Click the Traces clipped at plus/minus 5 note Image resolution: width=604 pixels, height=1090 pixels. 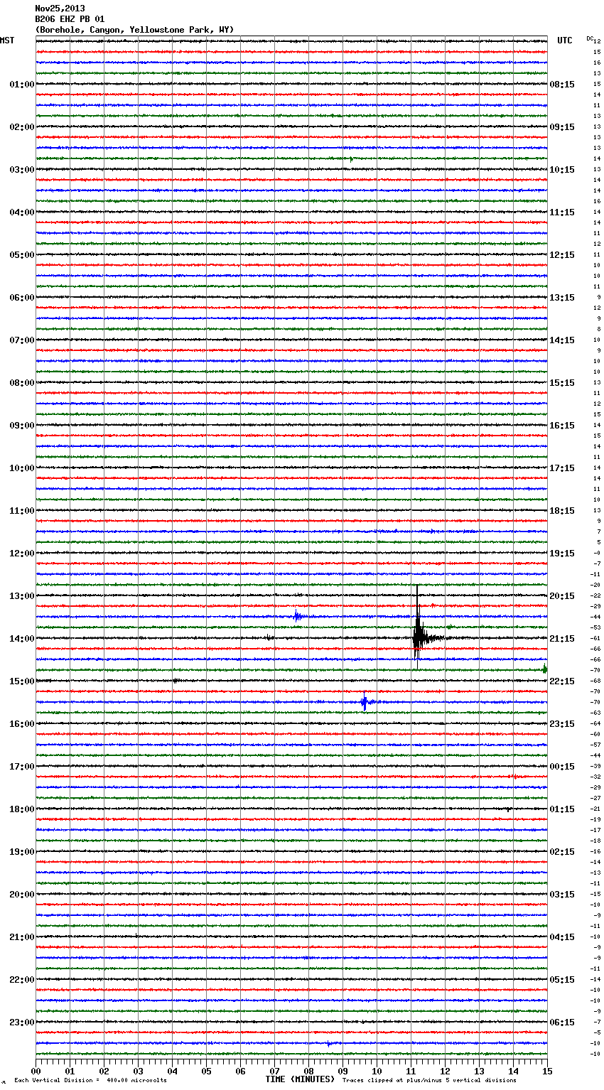[x=429, y=1081]
